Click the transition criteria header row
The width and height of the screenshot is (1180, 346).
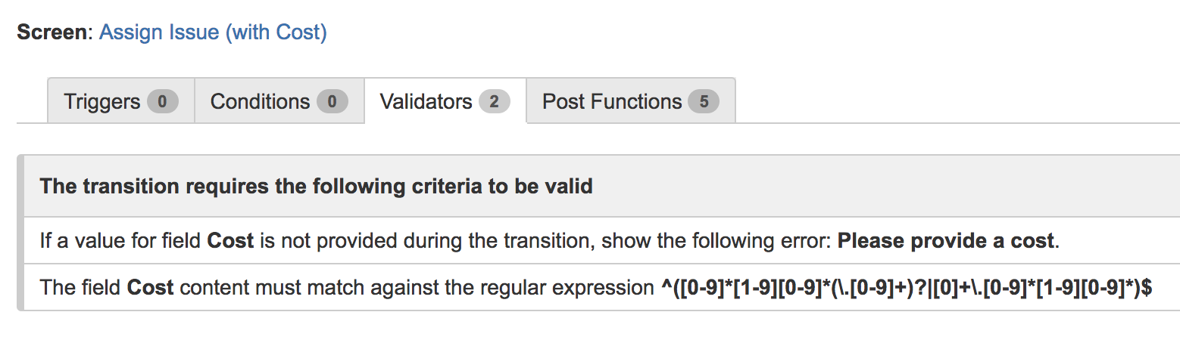601,186
